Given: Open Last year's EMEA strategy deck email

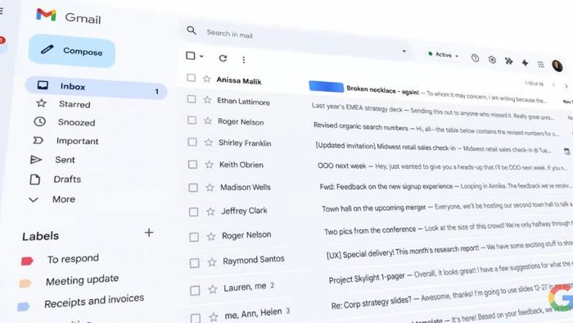Looking at the screenshot, I should click(x=357, y=107).
